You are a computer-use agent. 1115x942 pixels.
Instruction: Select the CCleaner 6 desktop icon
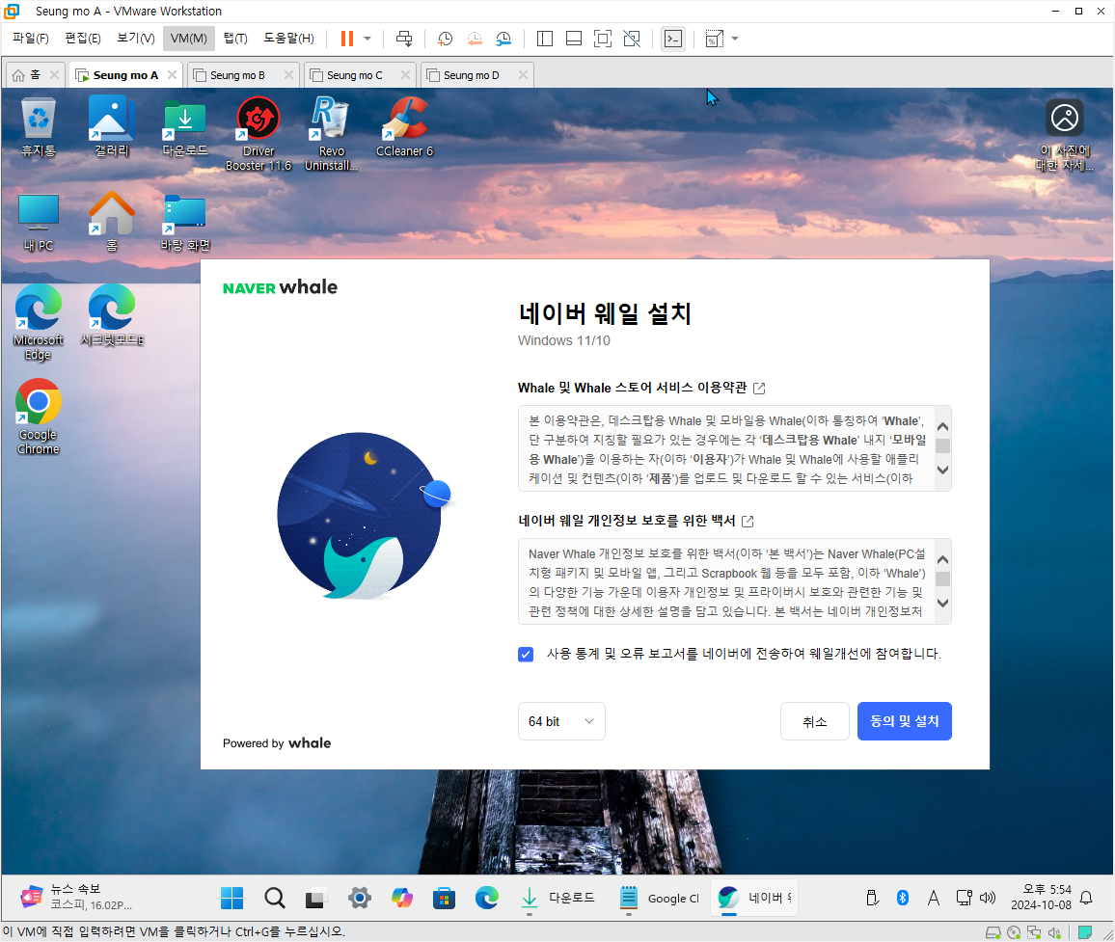(x=404, y=127)
